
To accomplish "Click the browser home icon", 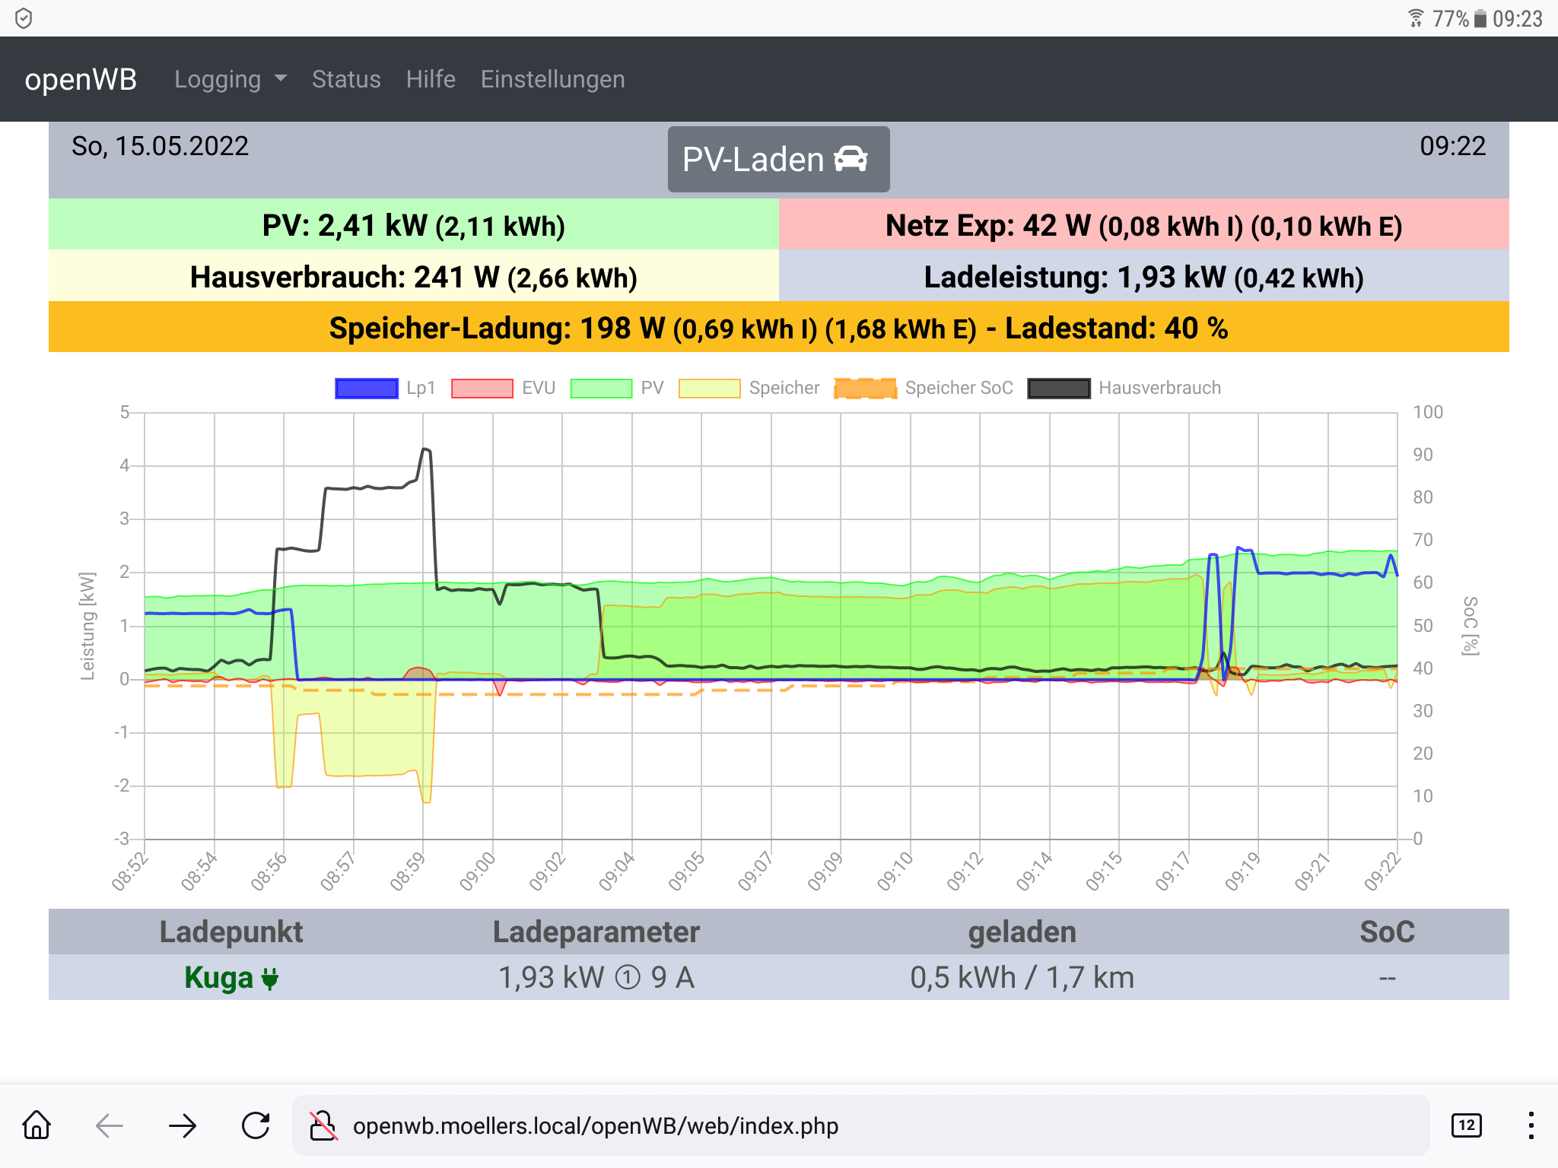I will 37,1125.
